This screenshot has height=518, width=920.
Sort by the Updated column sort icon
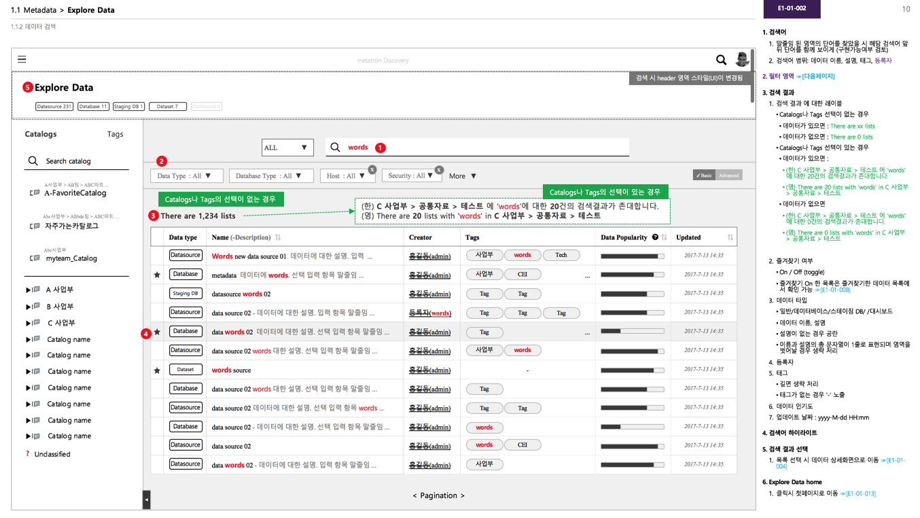[x=730, y=237]
